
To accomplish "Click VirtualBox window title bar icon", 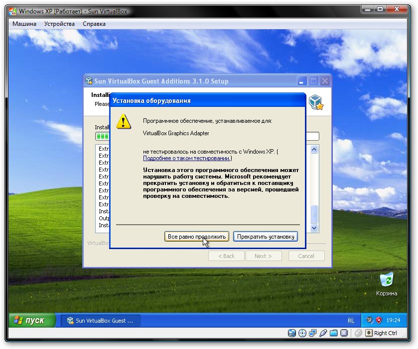I will pyautogui.click(x=12, y=11).
